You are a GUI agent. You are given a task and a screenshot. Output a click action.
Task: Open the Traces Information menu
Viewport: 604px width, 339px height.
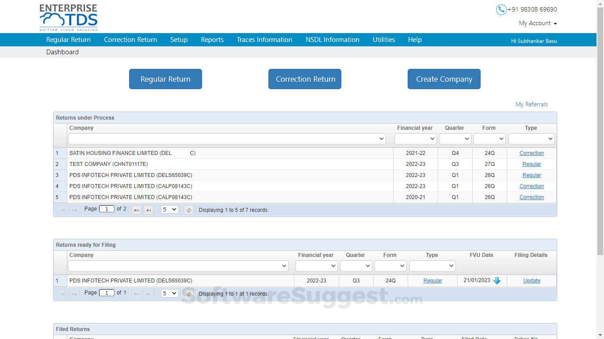click(264, 40)
